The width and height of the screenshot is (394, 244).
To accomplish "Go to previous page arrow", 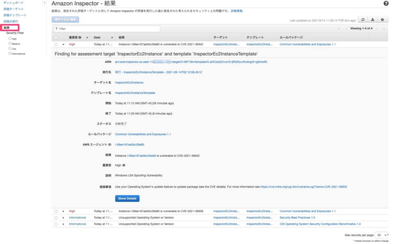I will 346,29.
